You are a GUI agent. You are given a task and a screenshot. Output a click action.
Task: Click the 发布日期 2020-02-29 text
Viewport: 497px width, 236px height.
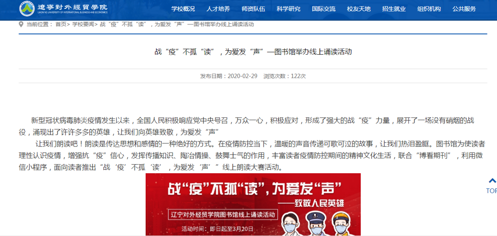(x=229, y=76)
